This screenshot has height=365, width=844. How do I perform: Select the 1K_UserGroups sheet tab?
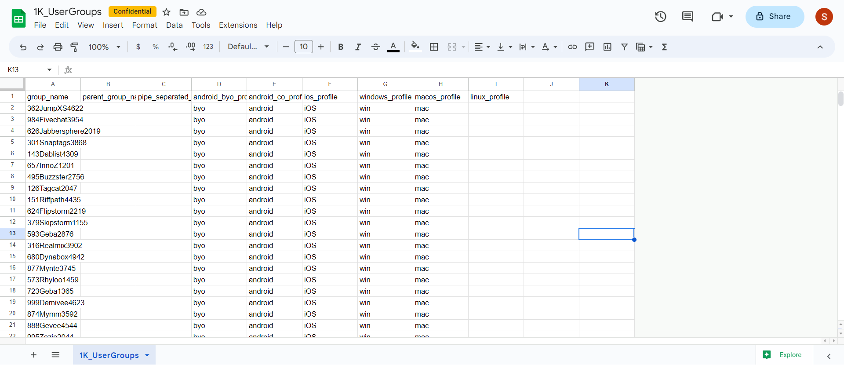tap(114, 355)
